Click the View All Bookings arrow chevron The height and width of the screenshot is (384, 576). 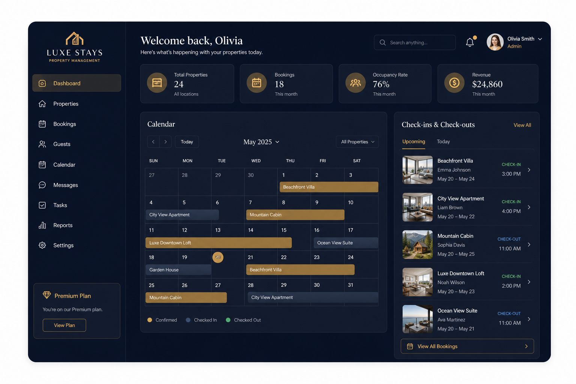(x=526, y=346)
